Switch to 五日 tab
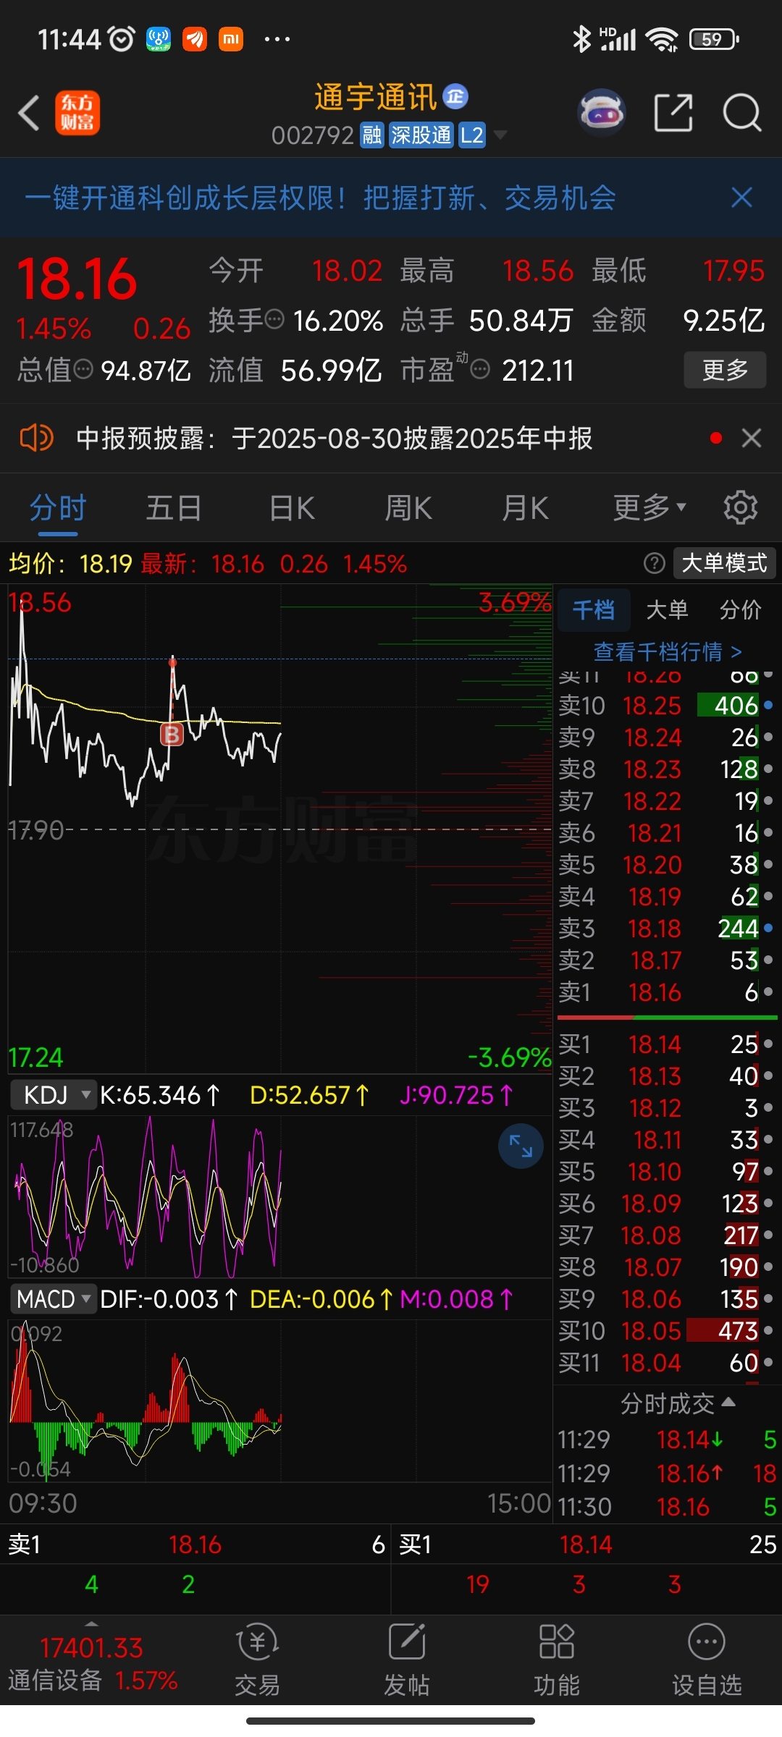Viewport: 782px width, 1737px height. (174, 507)
